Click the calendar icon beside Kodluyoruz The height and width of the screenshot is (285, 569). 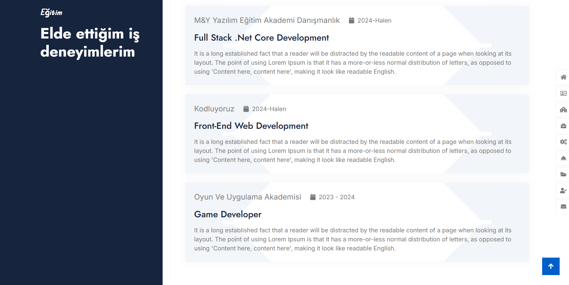tap(246, 109)
